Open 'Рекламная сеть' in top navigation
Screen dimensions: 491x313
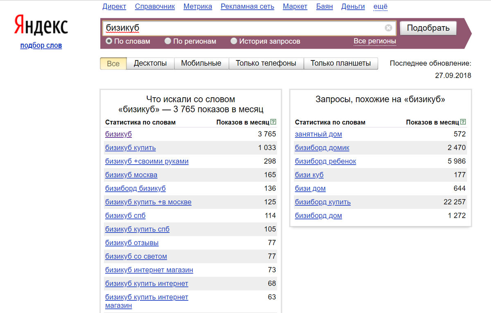tap(248, 7)
